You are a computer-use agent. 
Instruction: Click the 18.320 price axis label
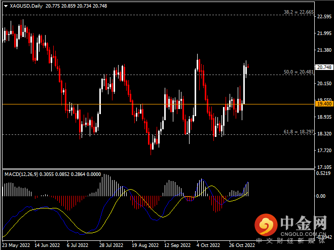click(324, 134)
